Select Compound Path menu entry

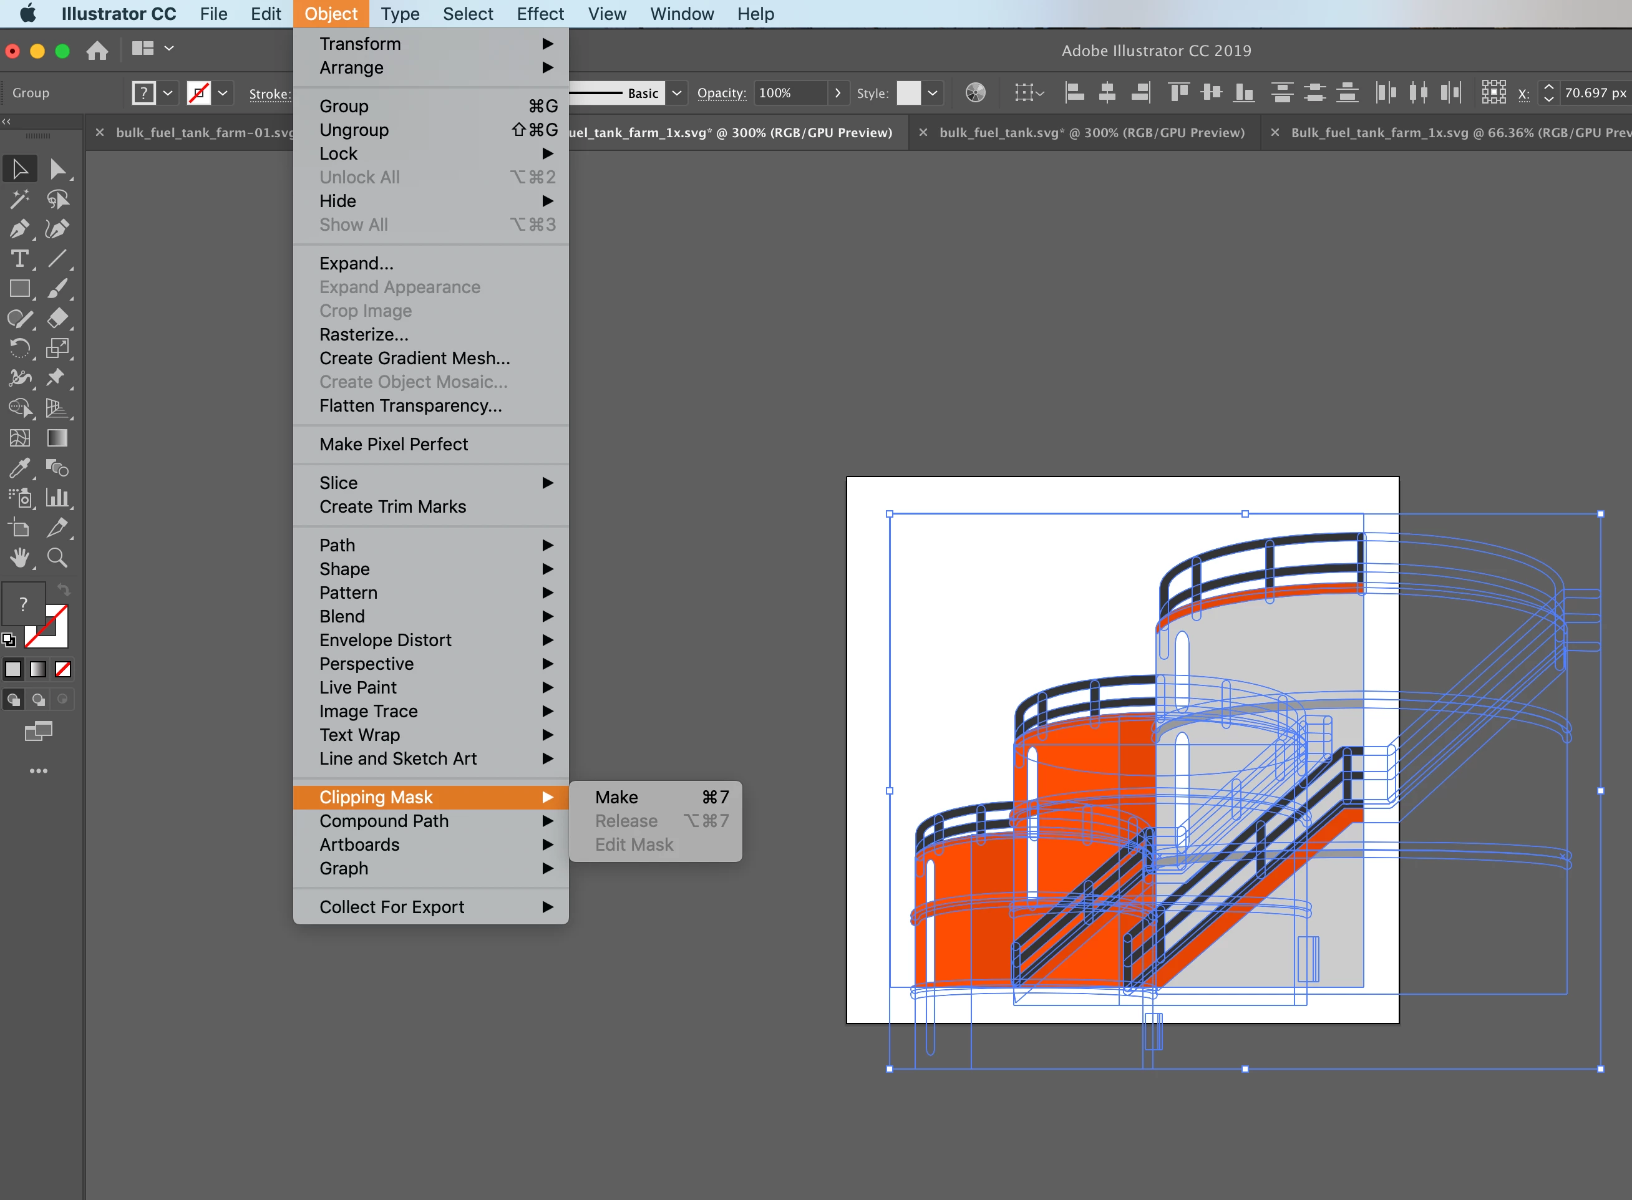384,821
